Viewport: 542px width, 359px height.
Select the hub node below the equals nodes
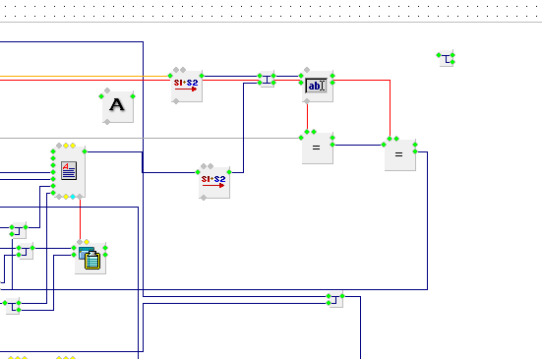(335, 300)
